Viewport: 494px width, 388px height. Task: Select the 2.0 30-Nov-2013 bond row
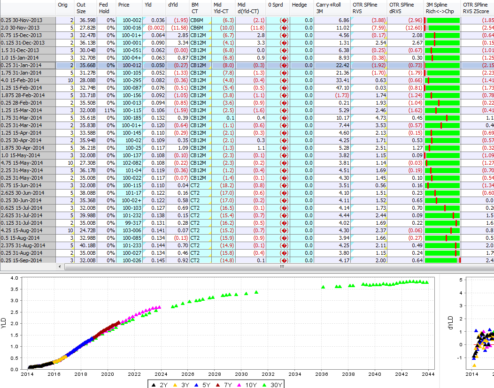pyautogui.click(x=28, y=28)
